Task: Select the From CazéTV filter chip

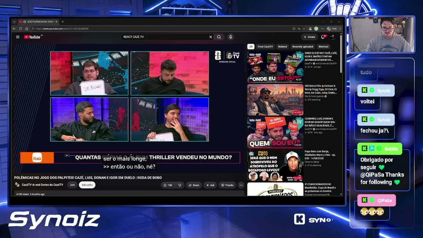Action: (x=265, y=47)
